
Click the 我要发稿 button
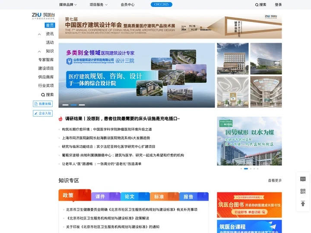coord(43,104)
